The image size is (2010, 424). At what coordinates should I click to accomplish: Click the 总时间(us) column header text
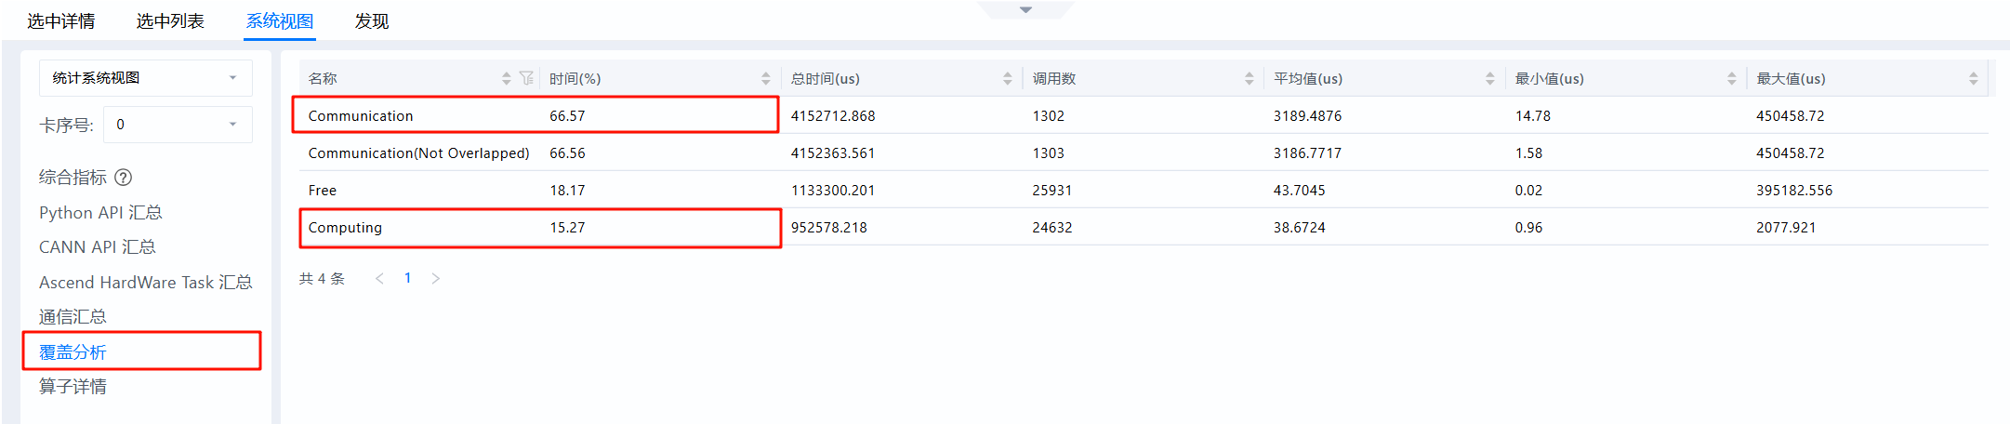[826, 79]
